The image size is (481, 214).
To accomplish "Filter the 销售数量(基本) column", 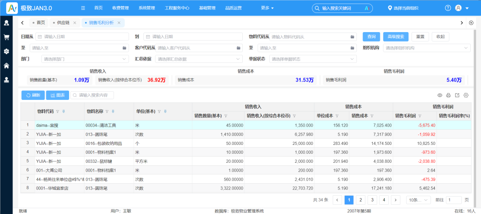I will coord(226,116).
